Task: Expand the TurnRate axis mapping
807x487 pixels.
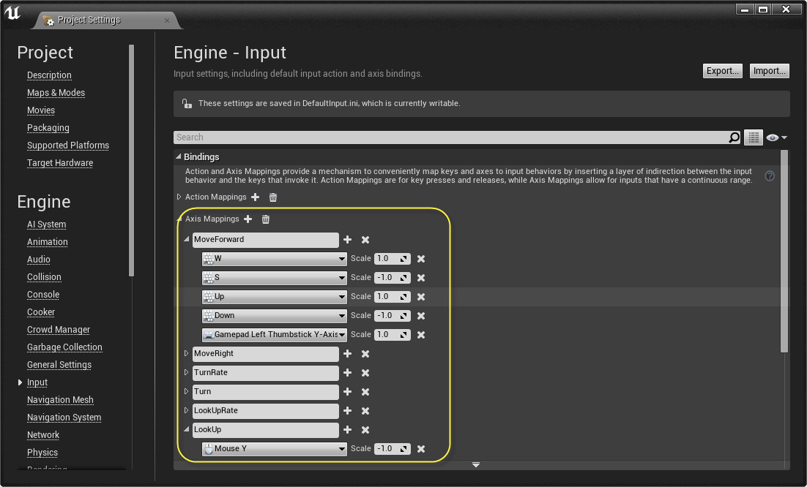Action: pos(187,373)
